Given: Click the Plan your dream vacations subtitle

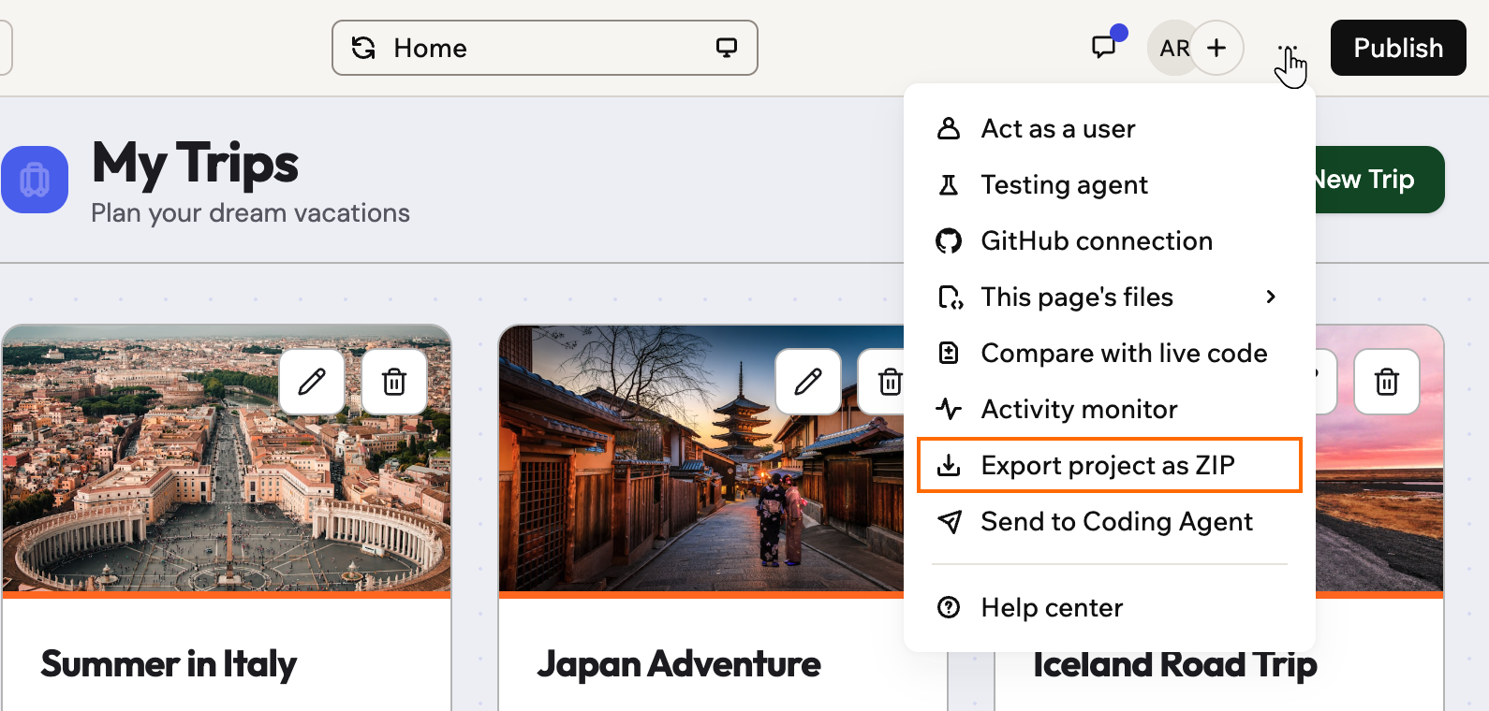Looking at the screenshot, I should (250, 213).
